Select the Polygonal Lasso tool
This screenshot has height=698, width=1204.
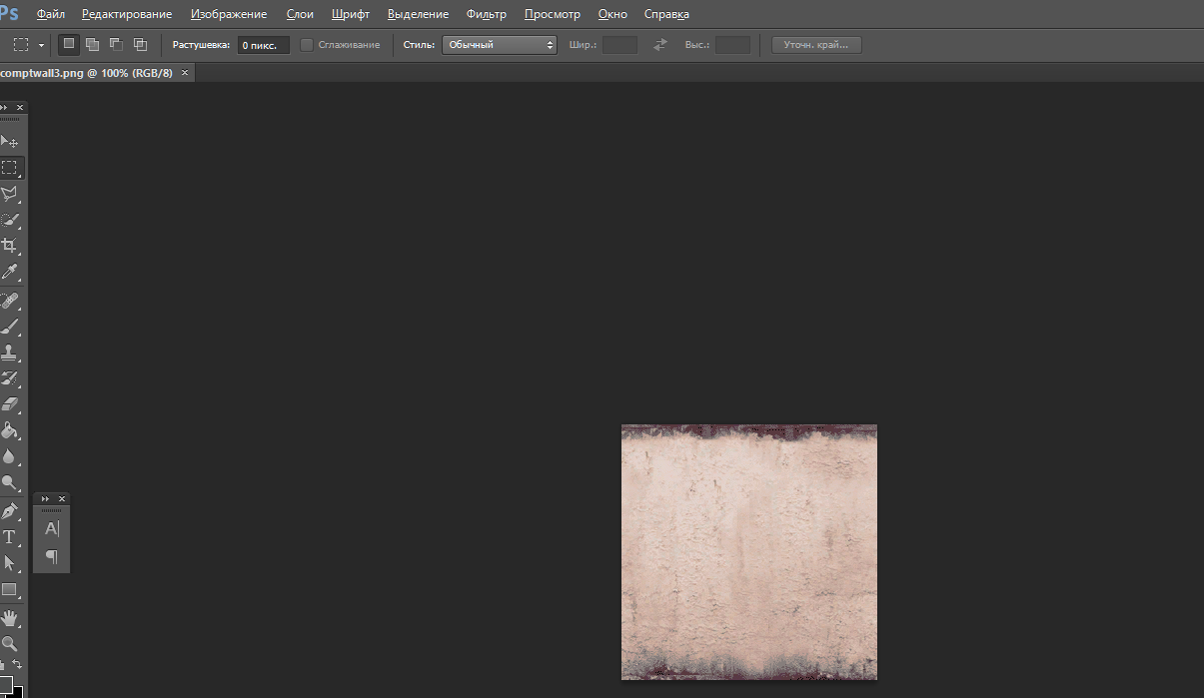click(x=10, y=194)
